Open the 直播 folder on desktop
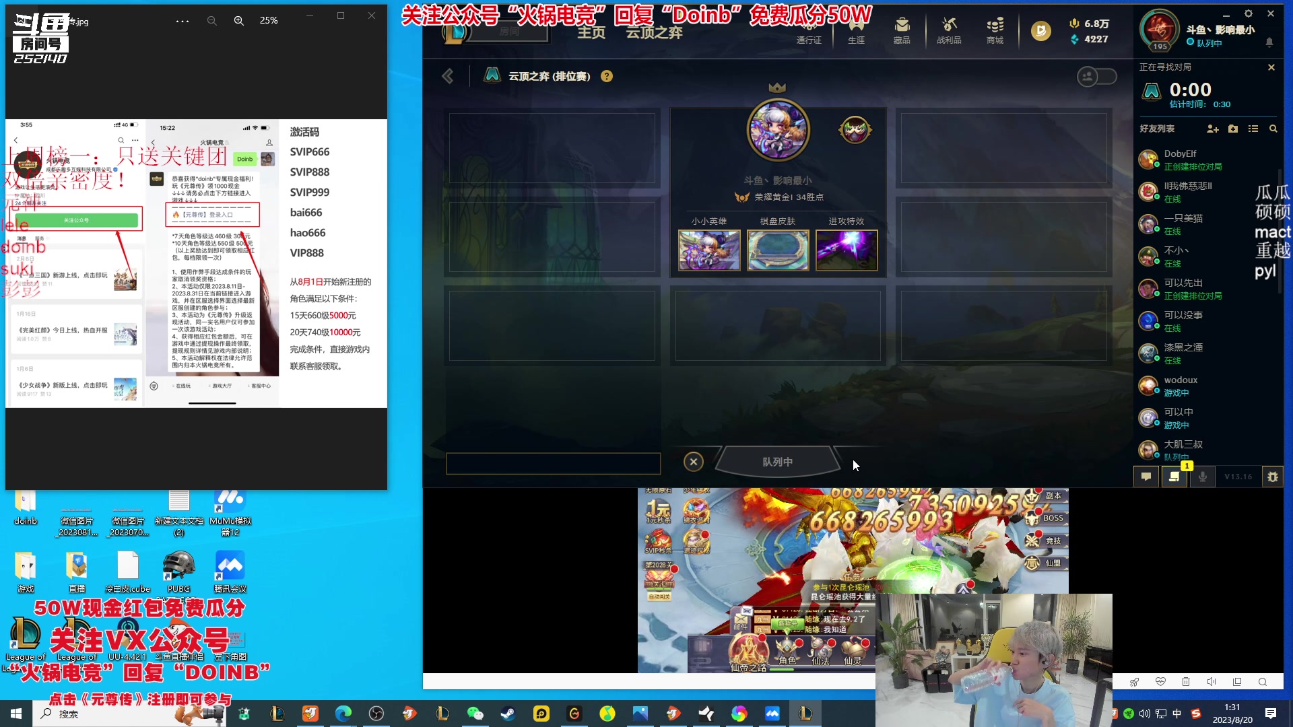1293x727 pixels. 77,572
